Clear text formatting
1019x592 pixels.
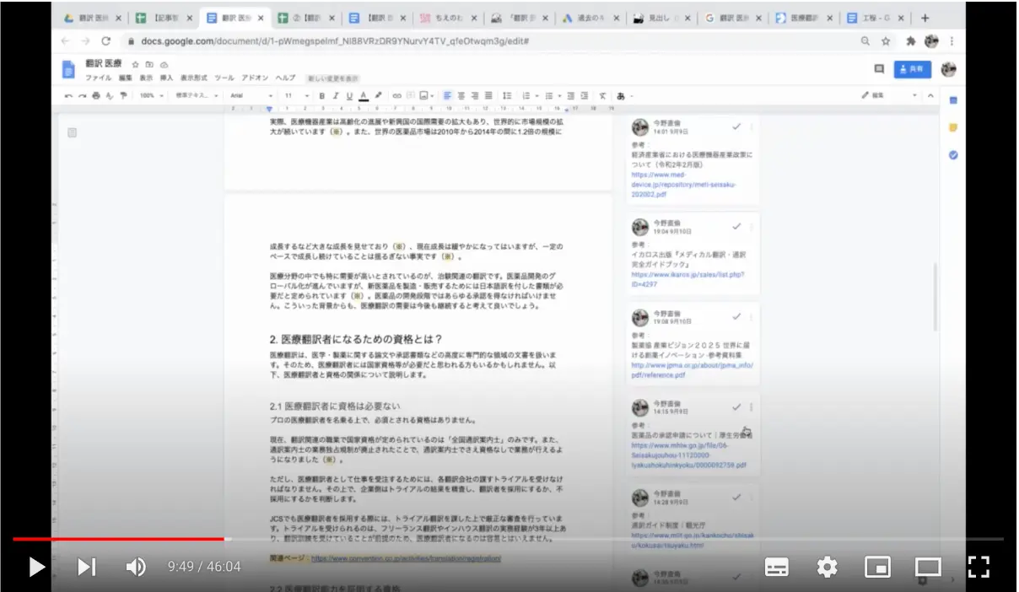point(602,95)
